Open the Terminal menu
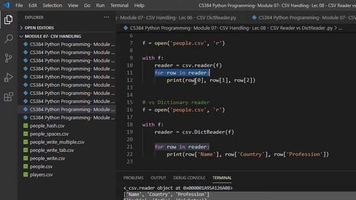Screen dimensions: 356x200 [x=119, y=5]
